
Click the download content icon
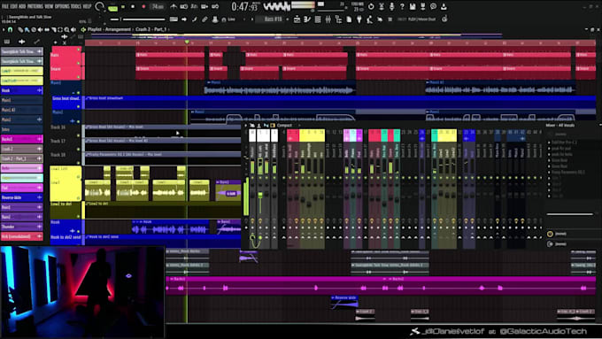(444, 6)
